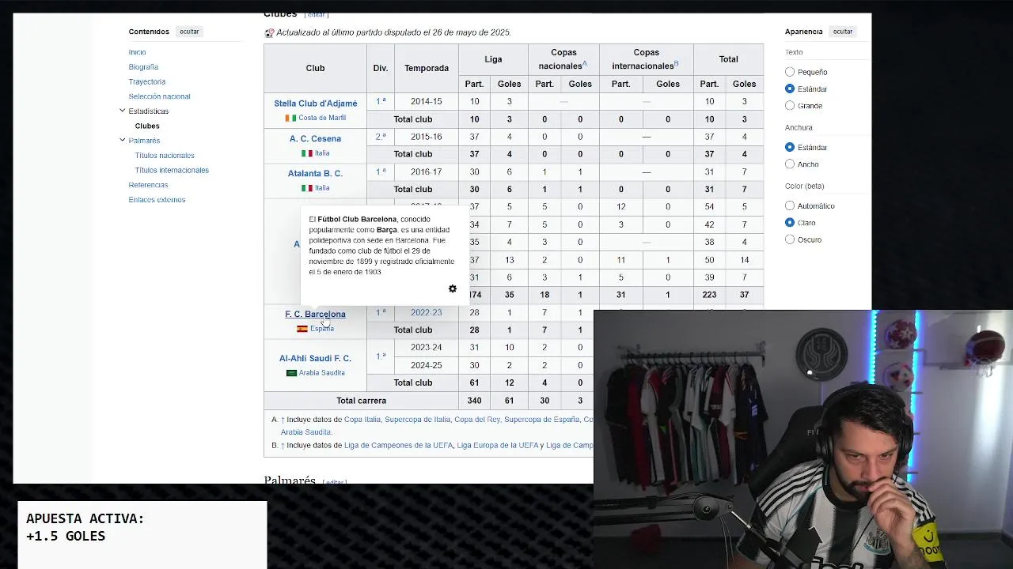Image resolution: width=1013 pixels, height=569 pixels.
Task: Jump to Biografía section
Action: (x=143, y=67)
